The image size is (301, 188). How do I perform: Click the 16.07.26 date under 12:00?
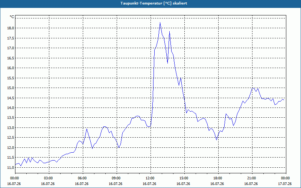coord(149,183)
